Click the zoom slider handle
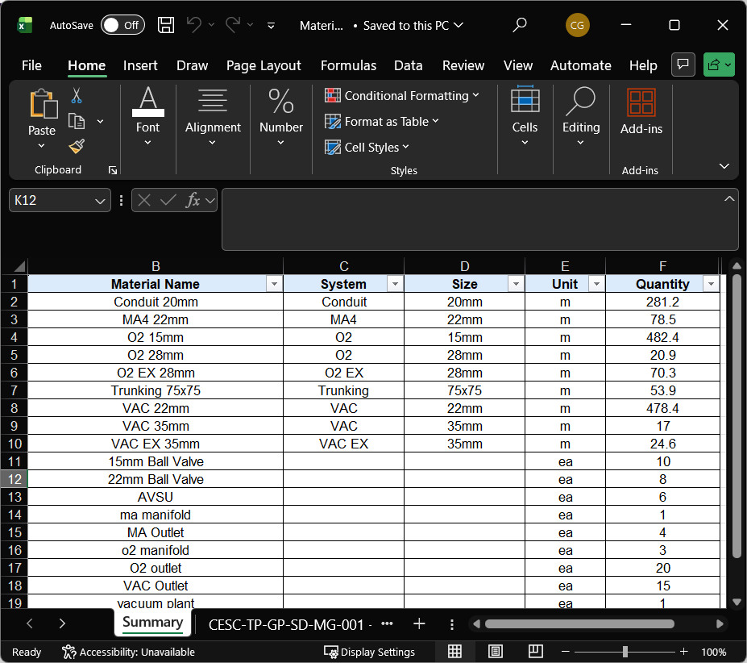This screenshot has width=747, height=663. pos(625,652)
